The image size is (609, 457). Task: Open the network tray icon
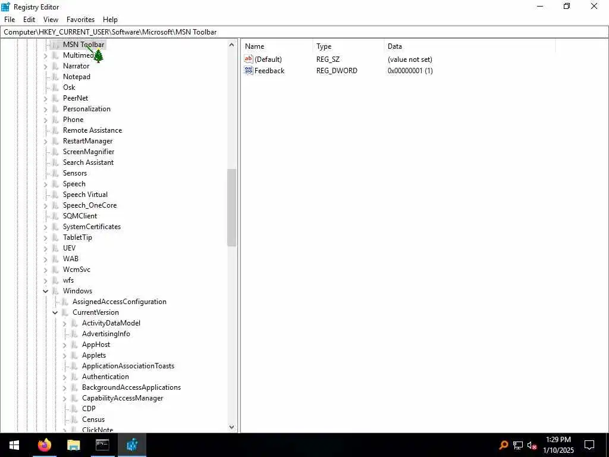tap(518, 445)
